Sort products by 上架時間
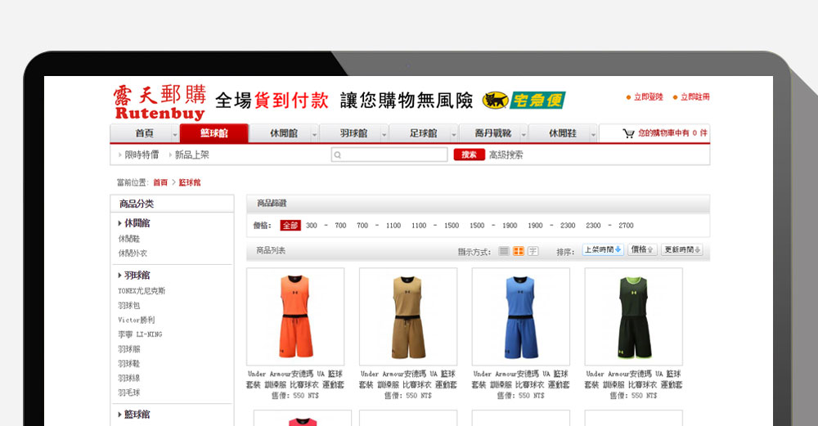The image size is (818, 426). tap(603, 249)
